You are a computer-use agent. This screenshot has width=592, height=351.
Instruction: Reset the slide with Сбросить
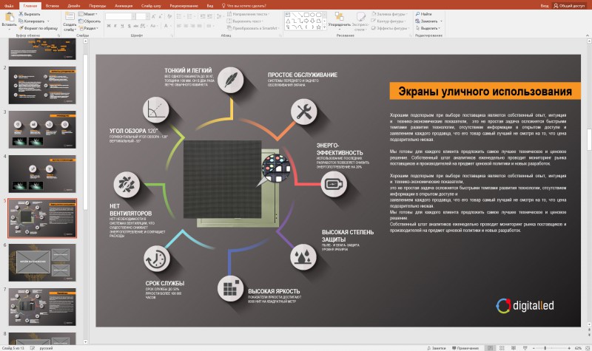(x=90, y=21)
